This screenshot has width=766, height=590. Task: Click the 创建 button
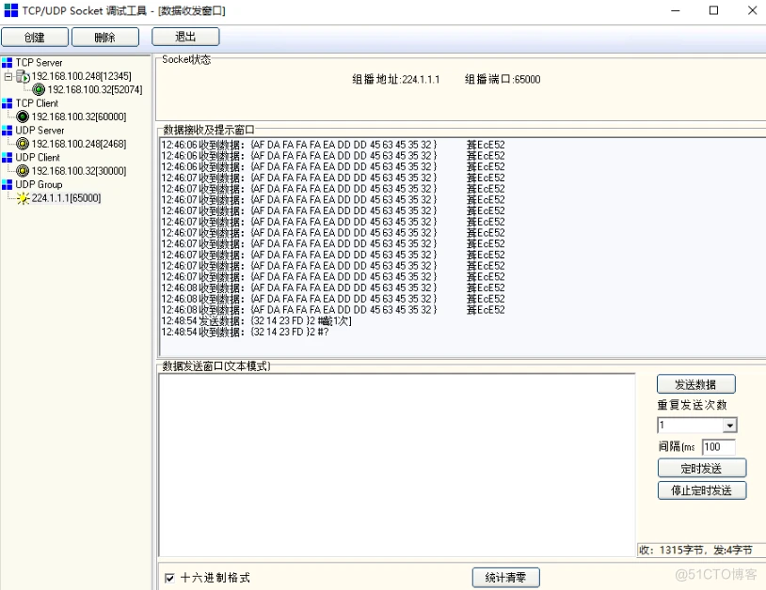[34, 37]
